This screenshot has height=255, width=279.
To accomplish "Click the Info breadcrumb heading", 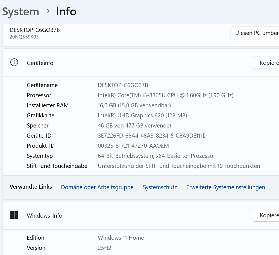I will [x=66, y=11].
